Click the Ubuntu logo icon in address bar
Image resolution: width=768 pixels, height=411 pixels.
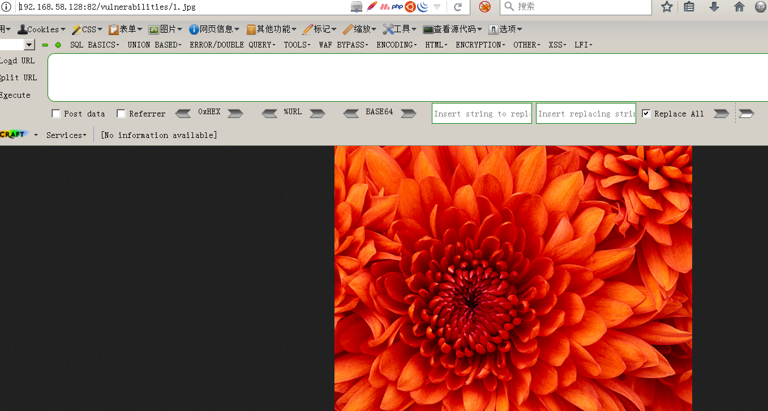[x=410, y=7]
